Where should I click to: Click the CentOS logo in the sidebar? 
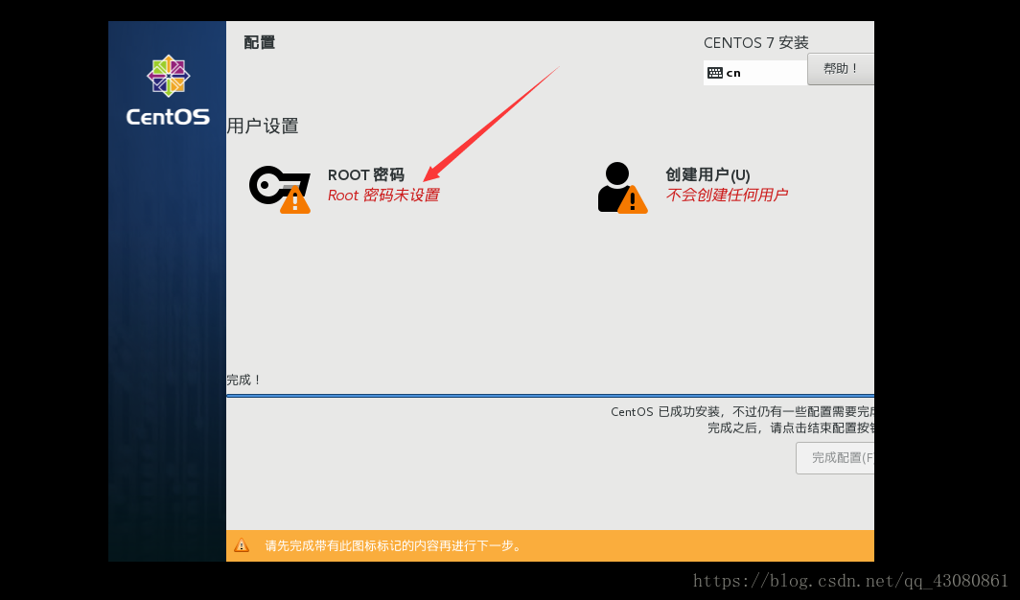point(168,90)
